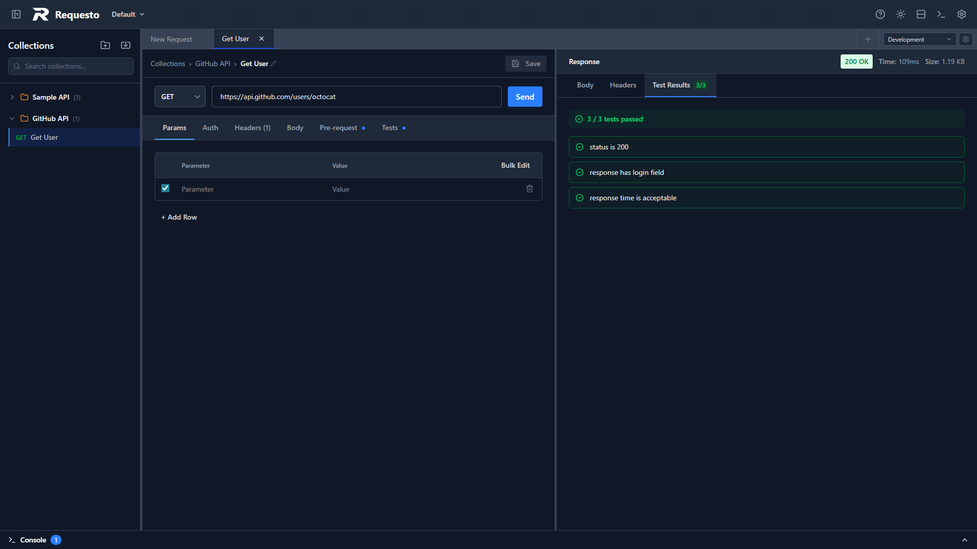This screenshot has height=549, width=977.
Task: Open the GET method dropdown
Action: click(180, 97)
